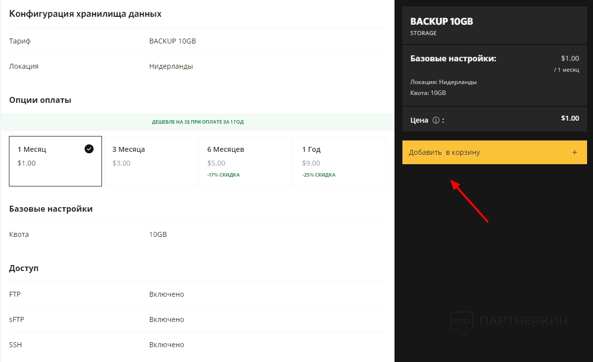593x362 pixels.
Task: Click the Базовые настройки summary heading
Action: (x=453, y=59)
